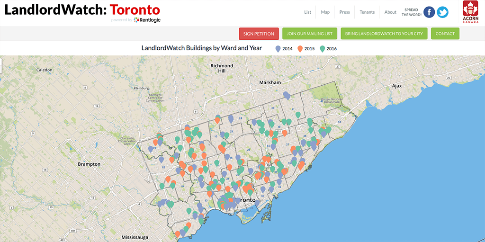Click the Facebook share icon
Image resolution: width=485 pixels, height=242 pixels.
click(x=429, y=12)
